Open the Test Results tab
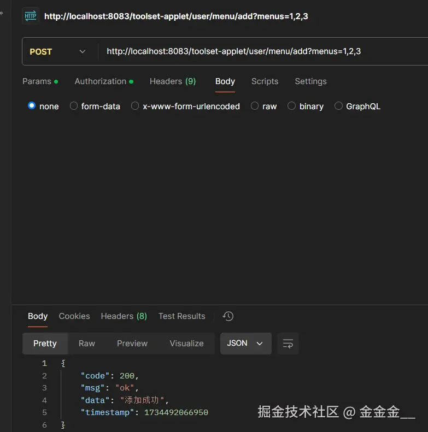 tap(181, 316)
